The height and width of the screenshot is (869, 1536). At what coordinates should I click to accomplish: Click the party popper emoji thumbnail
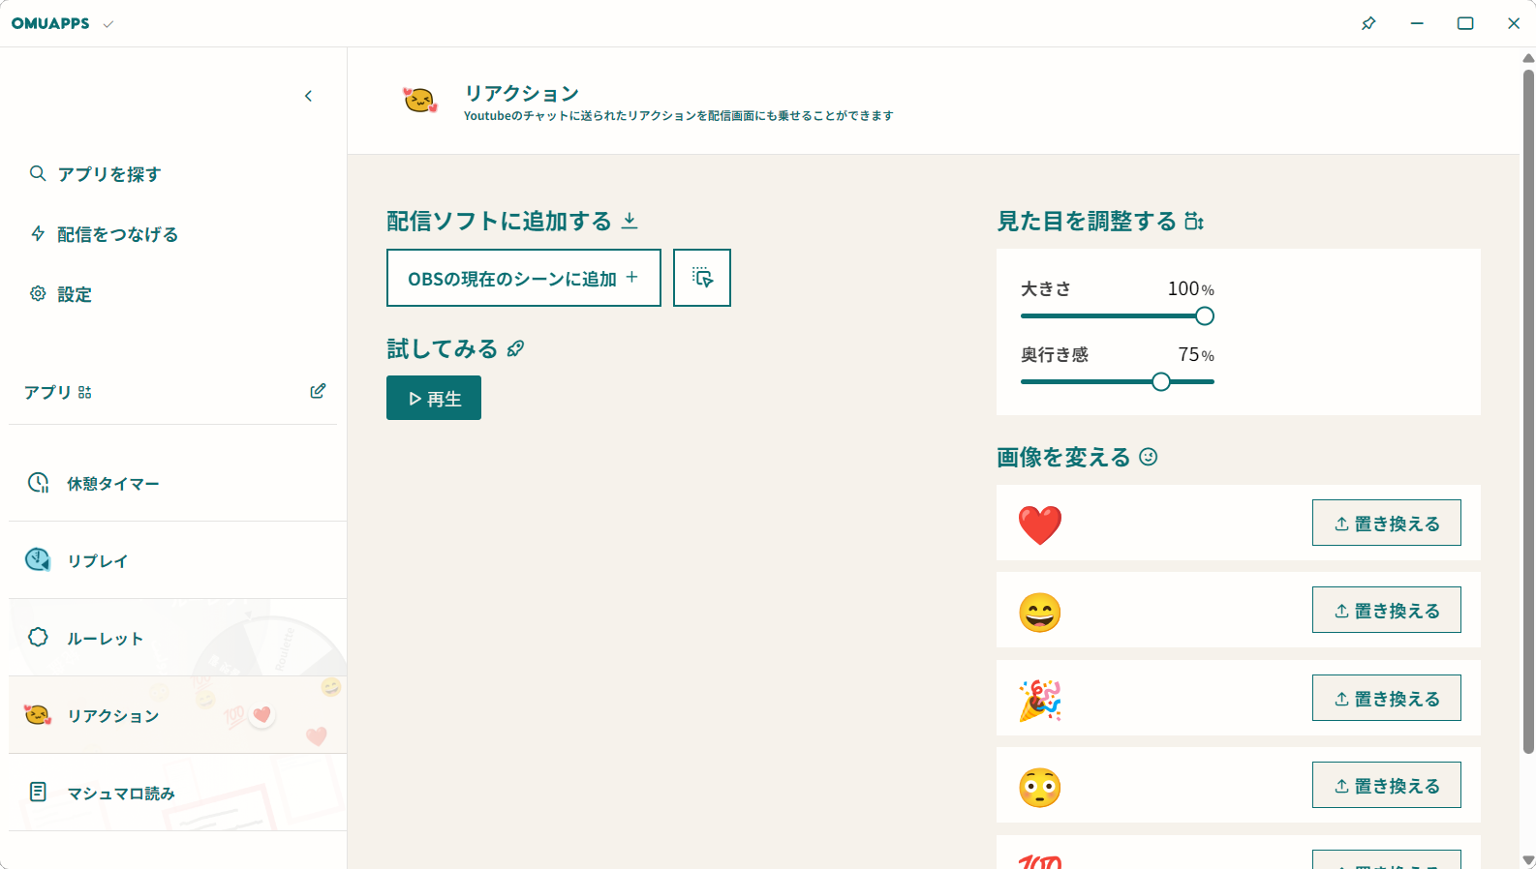[1040, 700]
